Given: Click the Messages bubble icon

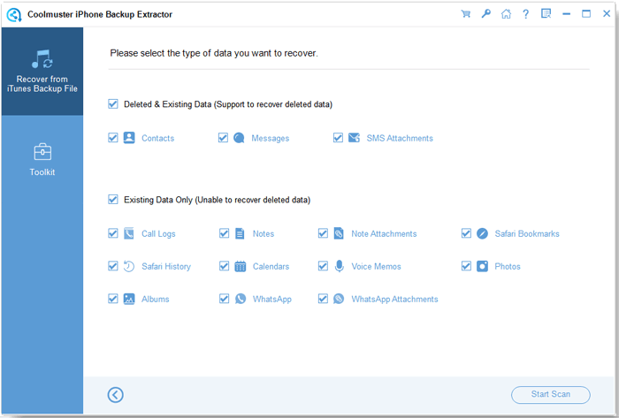Looking at the screenshot, I should click(x=239, y=138).
